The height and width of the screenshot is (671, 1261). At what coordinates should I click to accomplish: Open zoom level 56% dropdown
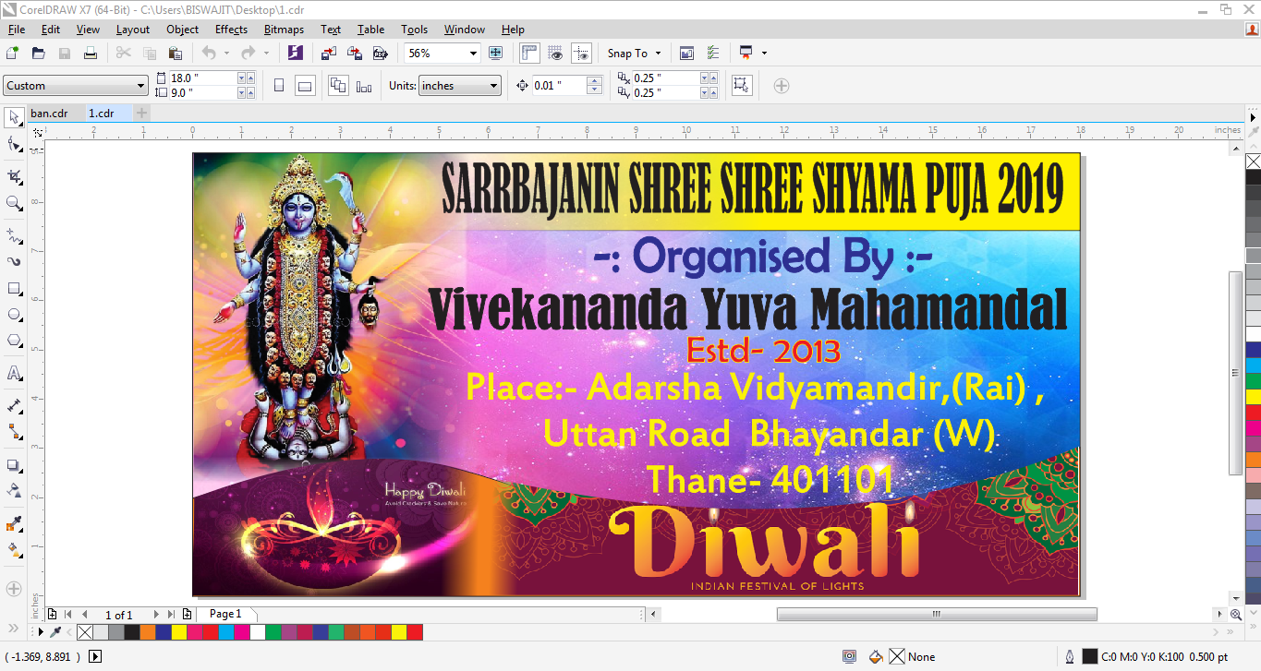(473, 53)
